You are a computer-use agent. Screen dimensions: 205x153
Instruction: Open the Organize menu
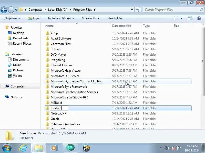click(x=12, y=18)
